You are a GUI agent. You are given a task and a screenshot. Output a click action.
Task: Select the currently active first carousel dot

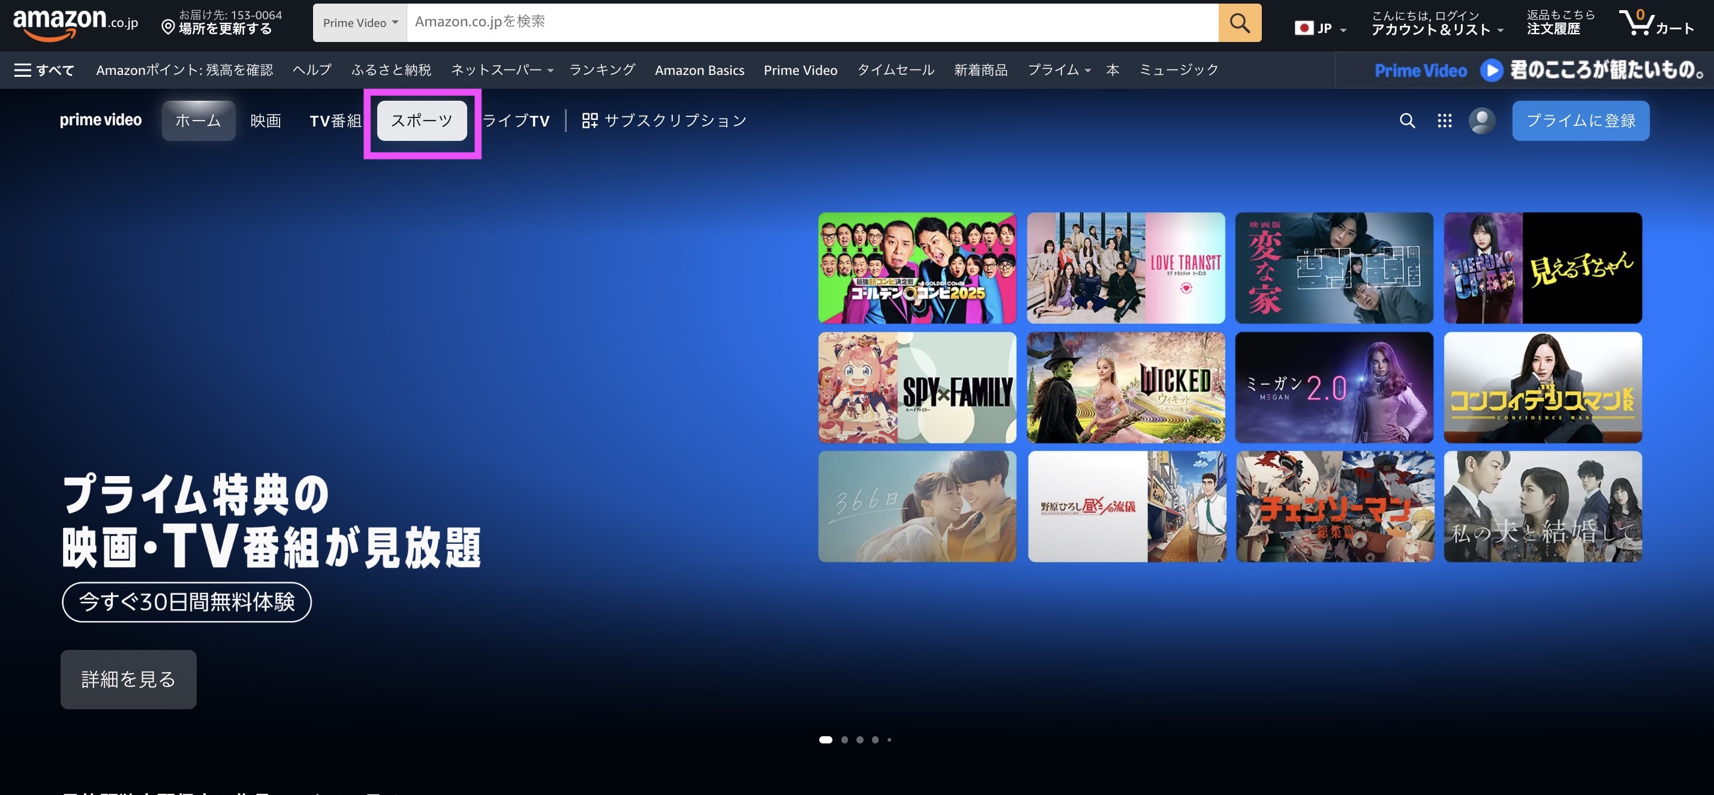[826, 739]
